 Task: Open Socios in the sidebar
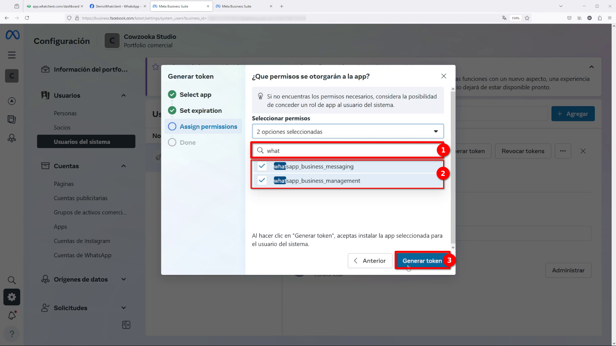pyautogui.click(x=62, y=128)
